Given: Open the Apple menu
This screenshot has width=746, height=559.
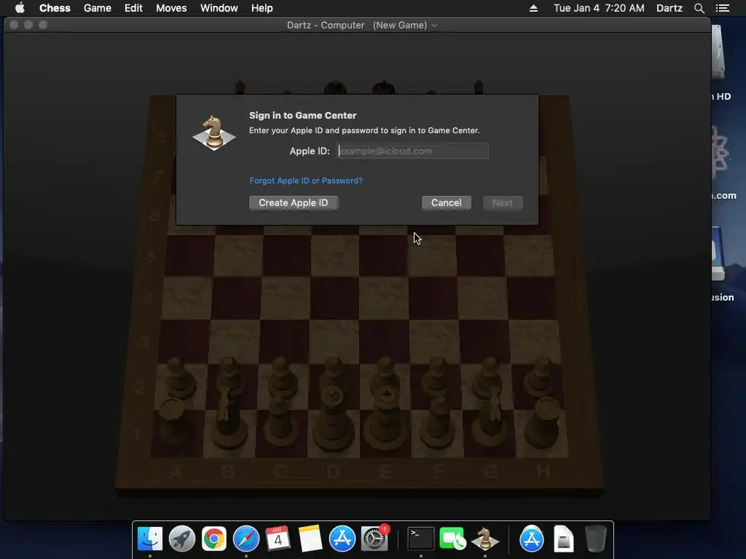Looking at the screenshot, I should [20, 8].
